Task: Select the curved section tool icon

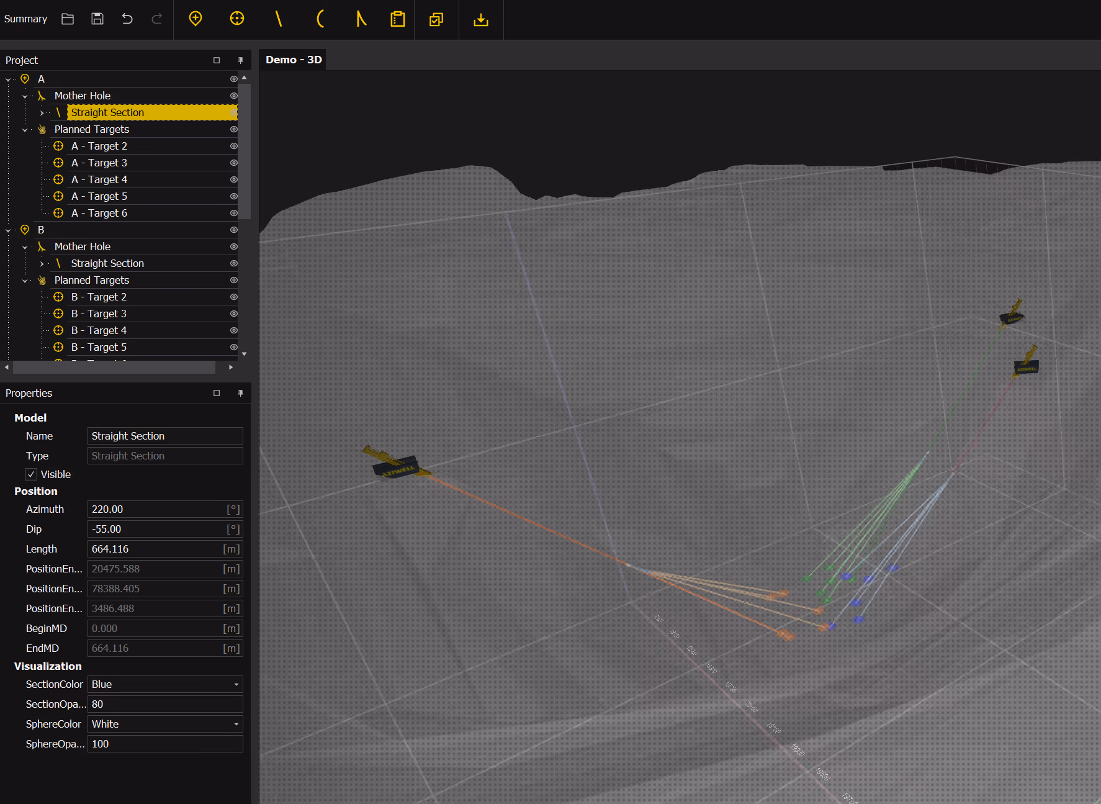Action: pos(320,19)
